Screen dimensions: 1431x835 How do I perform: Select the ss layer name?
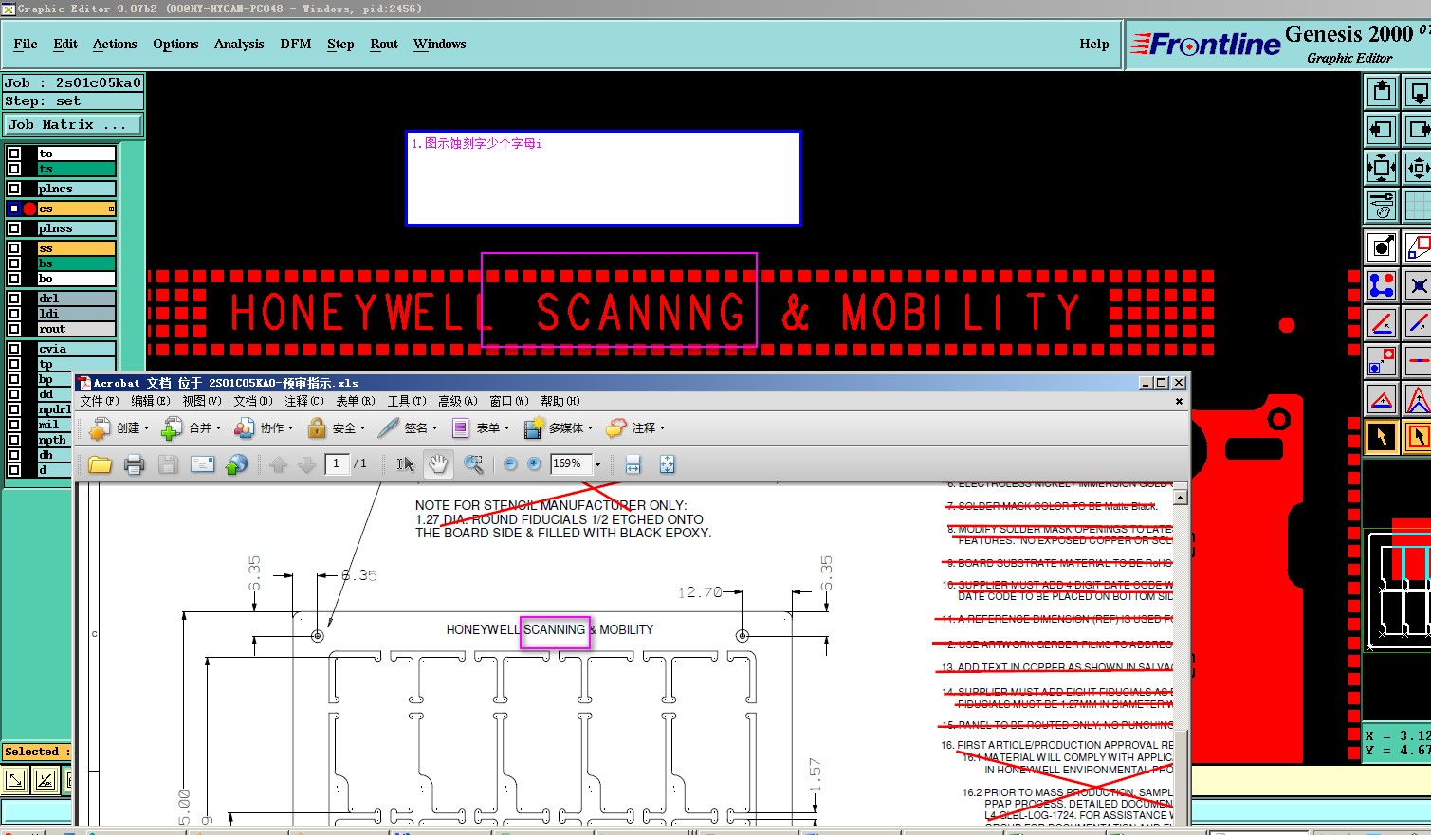click(76, 248)
